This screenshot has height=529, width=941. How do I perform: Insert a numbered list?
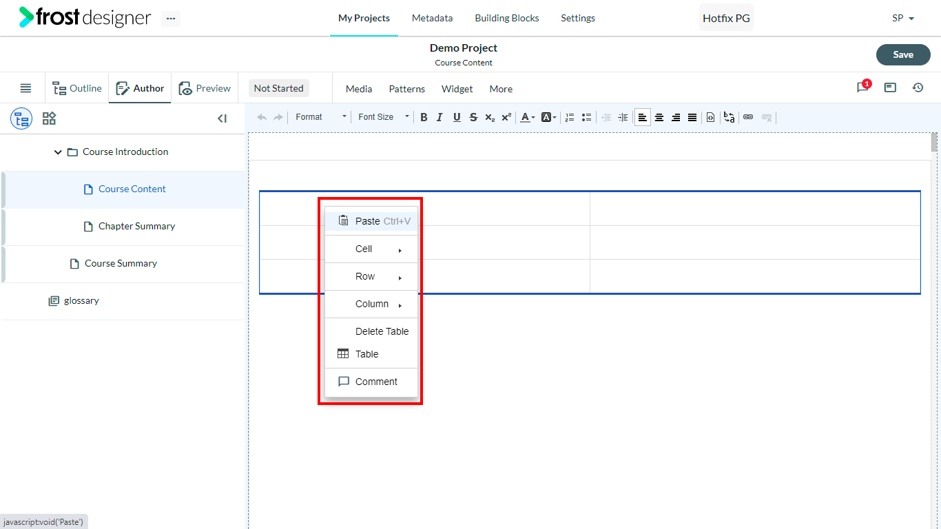(570, 117)
